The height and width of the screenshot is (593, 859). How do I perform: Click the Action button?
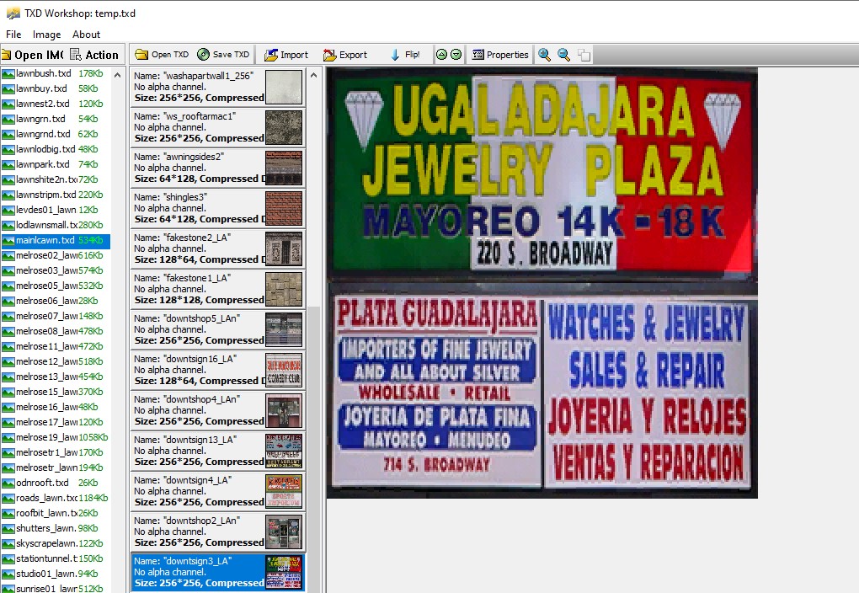point(95,55)
